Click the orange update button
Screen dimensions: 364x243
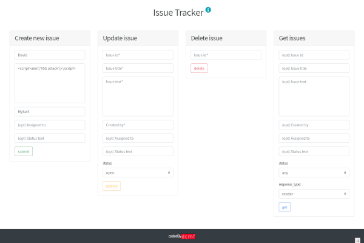pos(112,186)
